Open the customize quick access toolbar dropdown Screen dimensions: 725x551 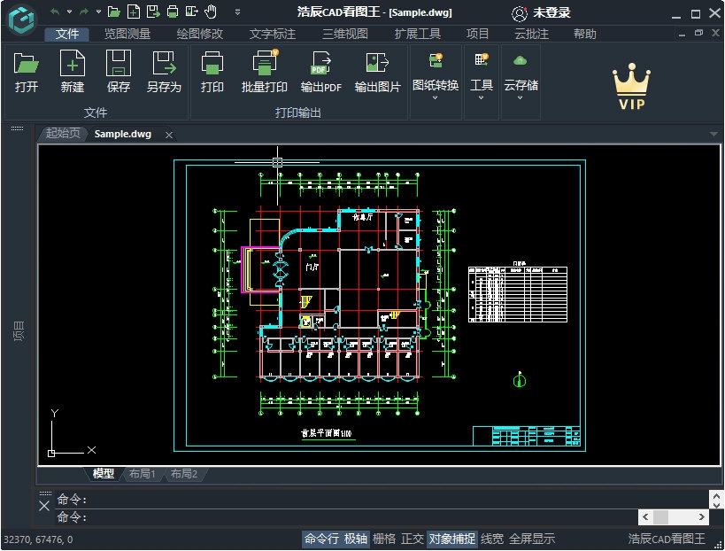point(237,12)
